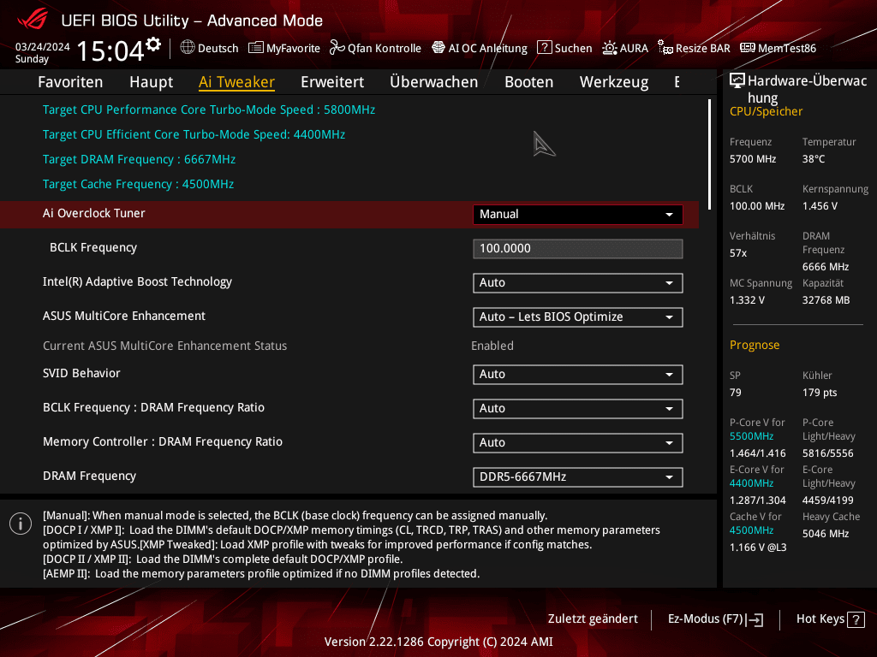Click the globe language icon
Screen dimensions: 877x657
coord(188,48)
